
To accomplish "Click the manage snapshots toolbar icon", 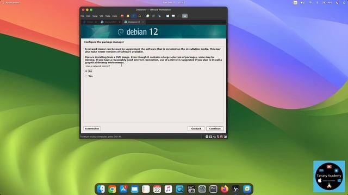I will [159, 16].
